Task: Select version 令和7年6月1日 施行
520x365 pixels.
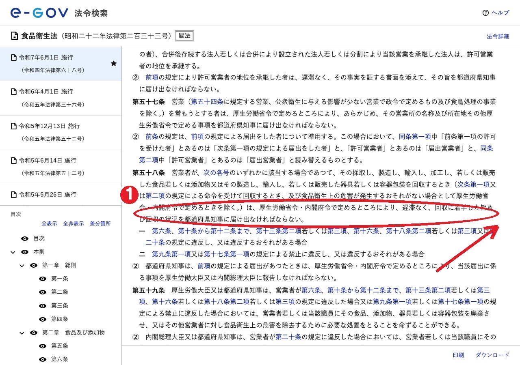Action: (61, 63)
